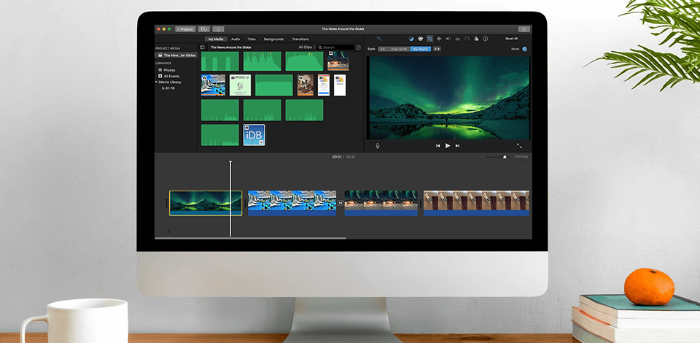The width and height of the screenshot is (700, 343).
Task: Select the light green document thumbnail
Action: pos(240,85)
